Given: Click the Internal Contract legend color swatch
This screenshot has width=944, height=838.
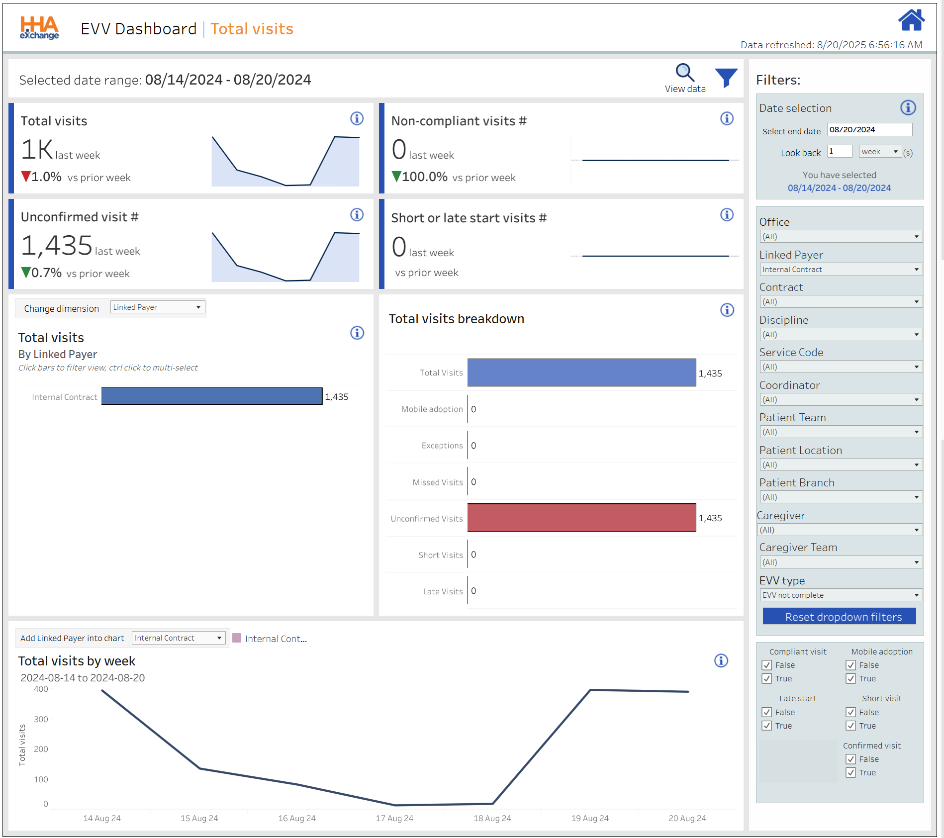Looking at the screenshot, I should tap(237, 638).
